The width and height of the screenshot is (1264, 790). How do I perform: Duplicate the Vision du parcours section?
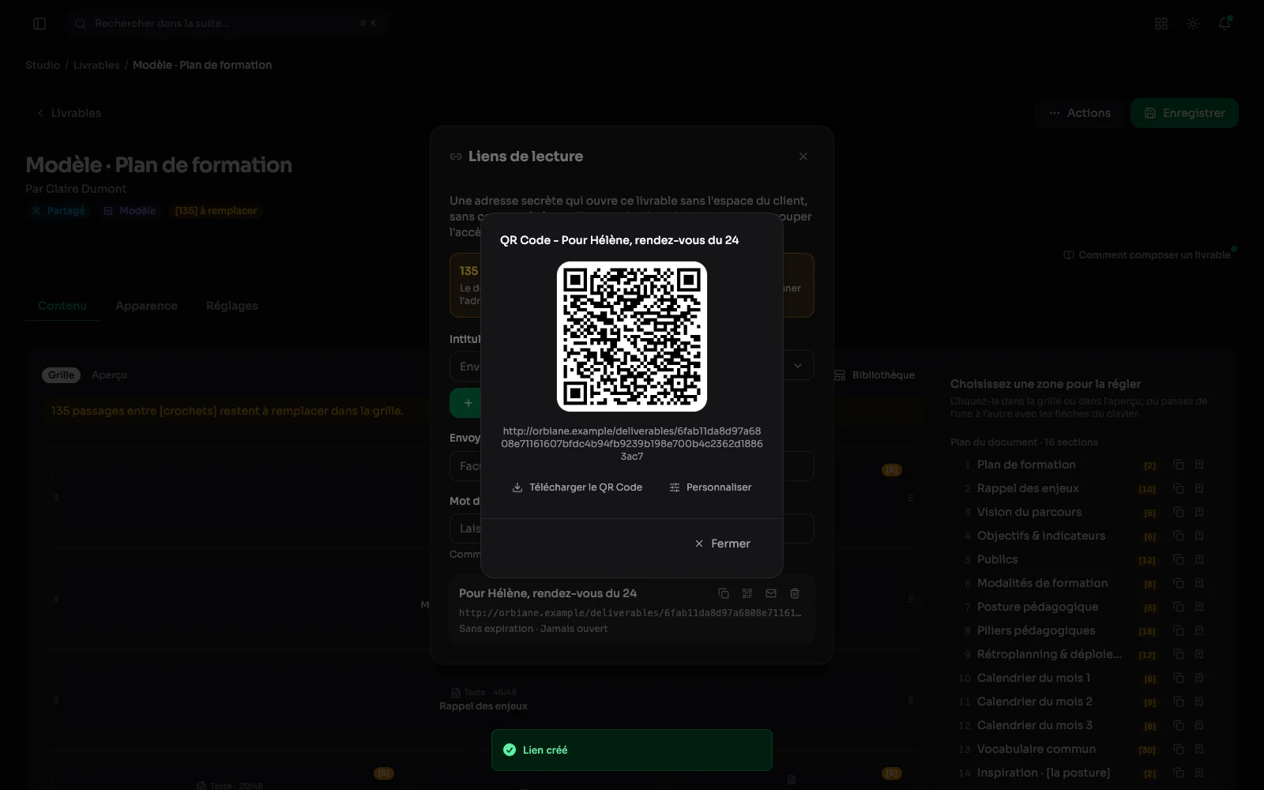point(1179,512)
